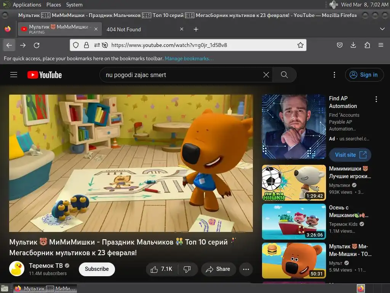Clear the YouTube search query
The image size is (390, 293).
click(x=266, y=75)
